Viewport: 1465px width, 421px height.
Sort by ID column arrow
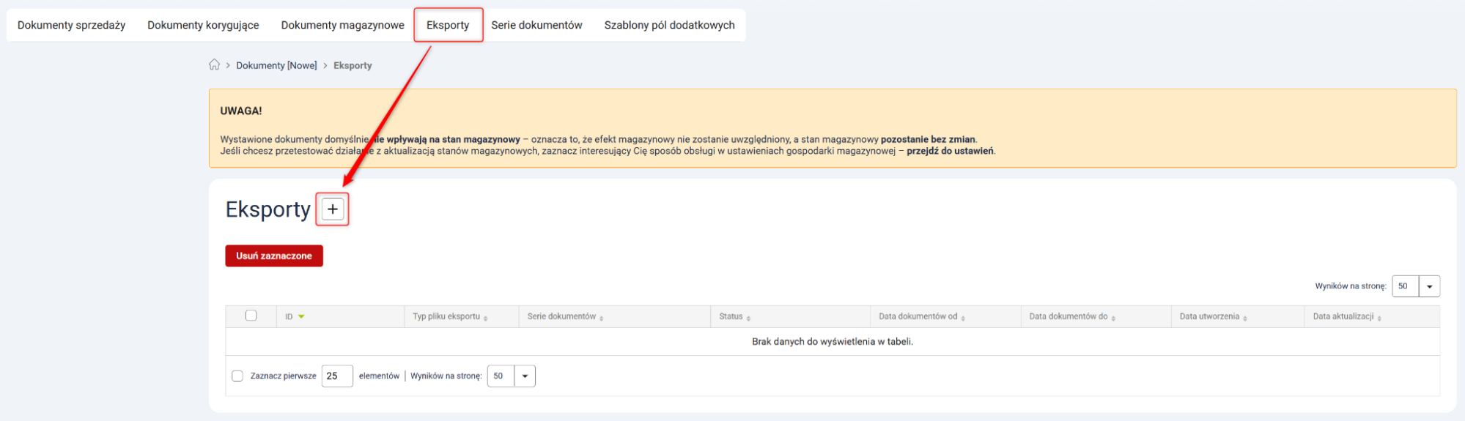[301, 317]
